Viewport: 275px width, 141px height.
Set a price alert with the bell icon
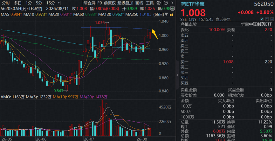tap(267, 19)
